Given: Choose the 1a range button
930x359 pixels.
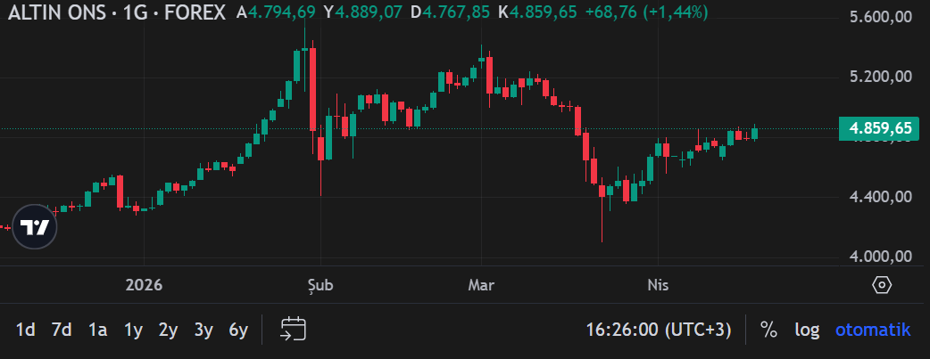Looking at the screenshot, I should (x=97, y=330).
